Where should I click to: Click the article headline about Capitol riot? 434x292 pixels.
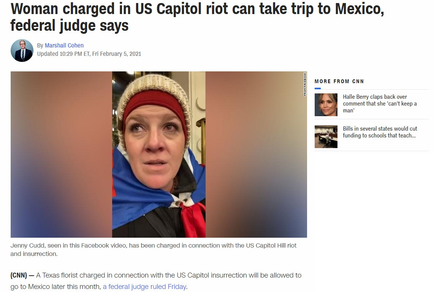pyautogui.click(x=197, y=17)
